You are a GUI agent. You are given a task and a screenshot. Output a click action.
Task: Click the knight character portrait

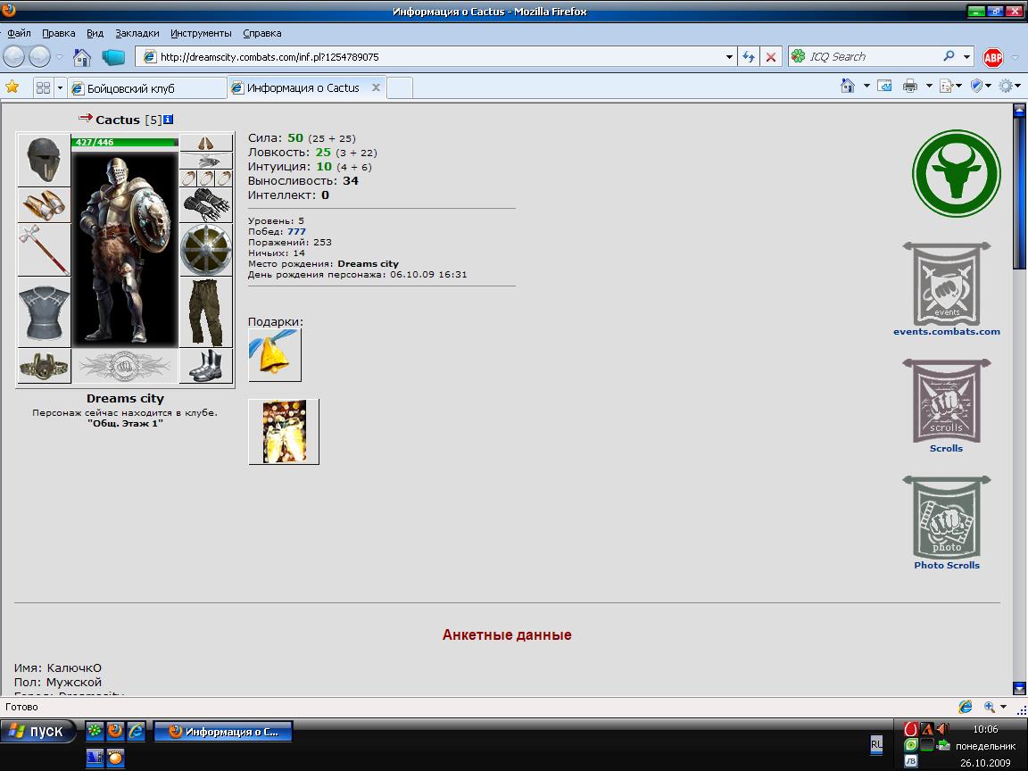click(x=125, y=249)
